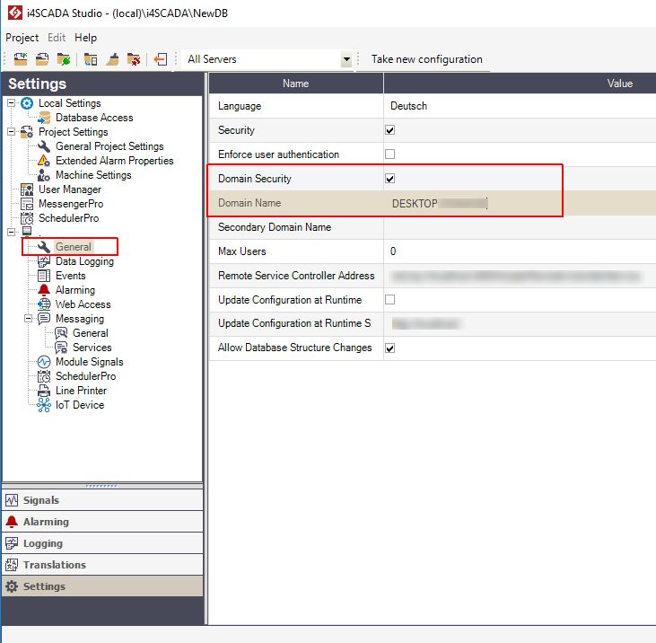Image resolution: width=656 pixels, height=643 pixels.
Task: Open the Project menu
Action: click(x=22, y=38)
